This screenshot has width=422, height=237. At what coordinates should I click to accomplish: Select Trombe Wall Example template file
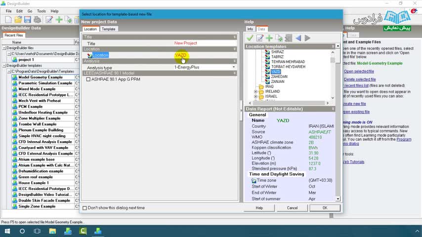[x=38, y=124]
